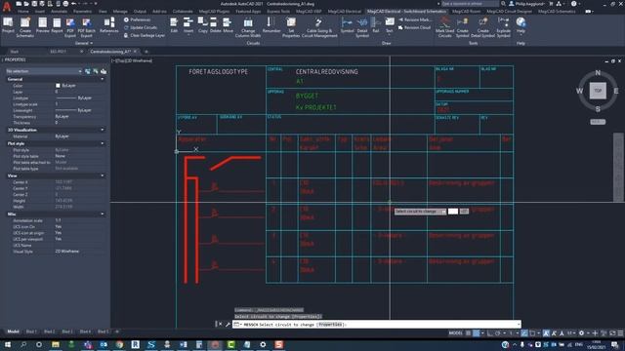Open Preferences in General panel
Viewport: 625px width, 351px height.
pyautogui.click(x=137, y=19)
